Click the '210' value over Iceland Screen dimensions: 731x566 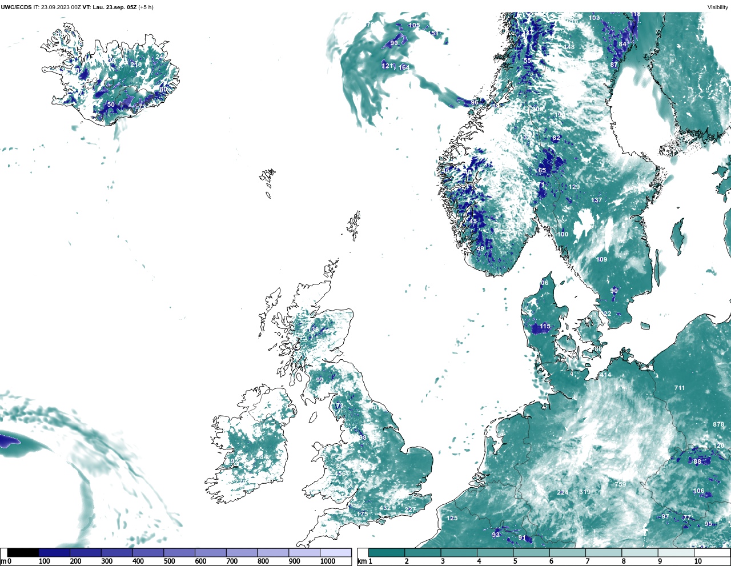136,65
